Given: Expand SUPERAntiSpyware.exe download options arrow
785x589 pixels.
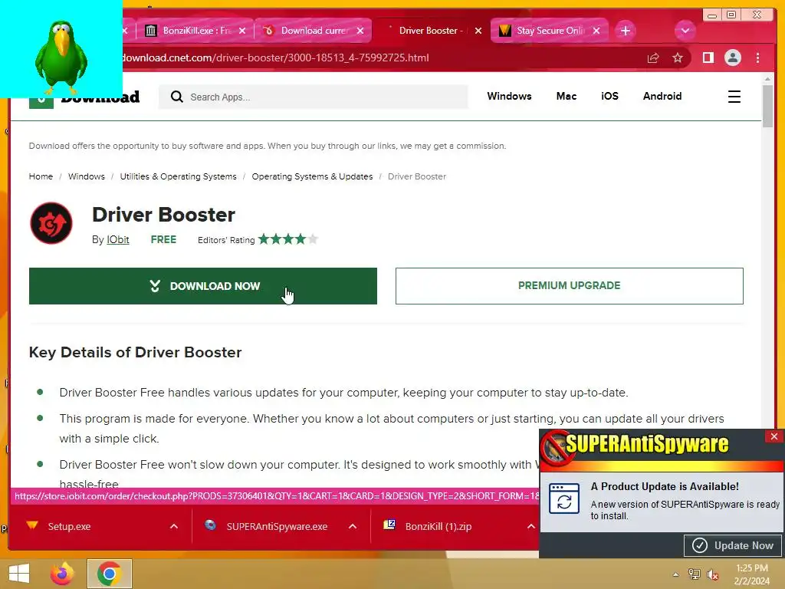Looking at the screenshot, I should (353, 526).
